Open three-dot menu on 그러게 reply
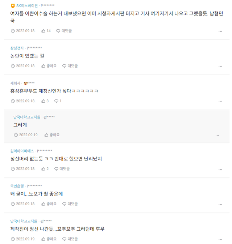The height and width of the screenshot is (244, 232). click(x=217, y=136)
